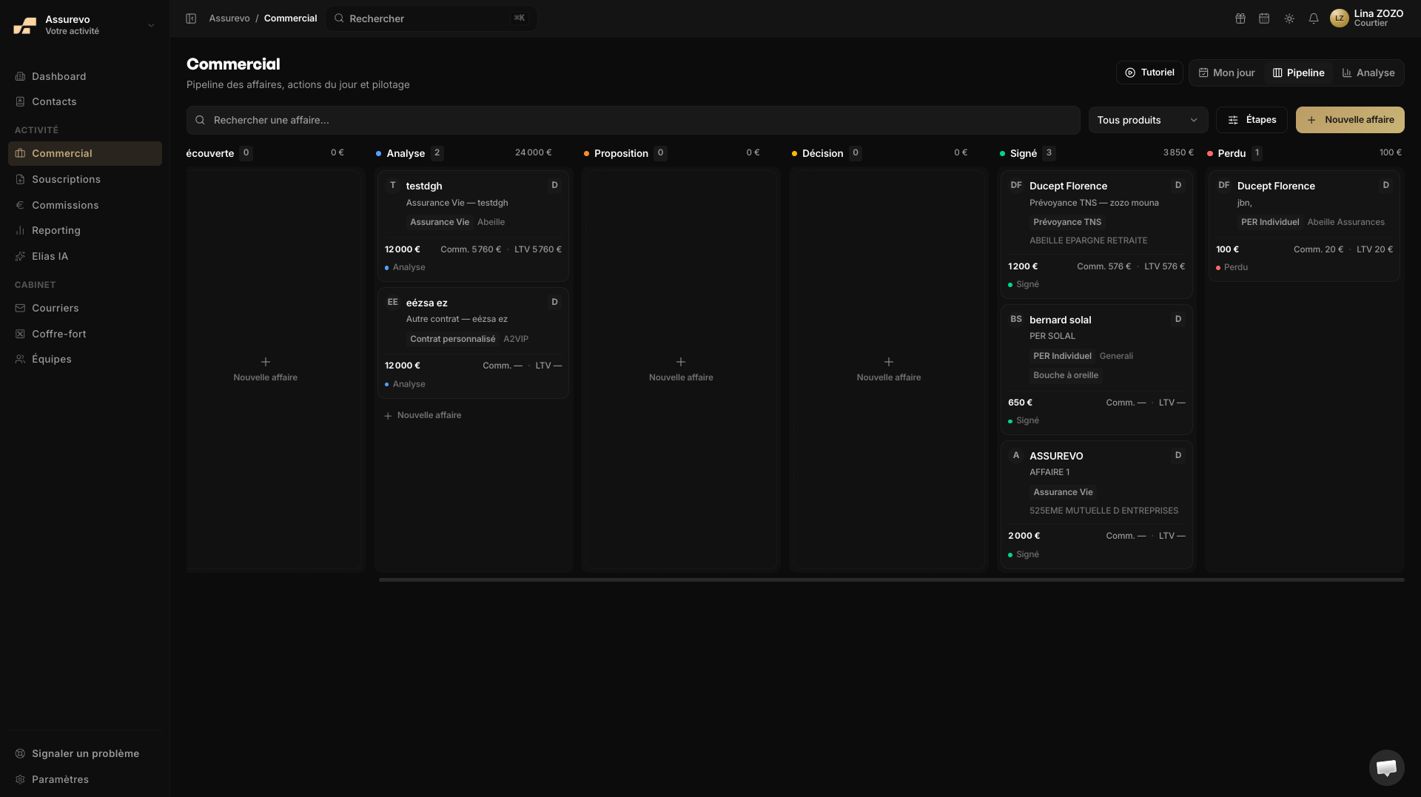Image resolution: width=1421 pixels, height=797 pixels.
Task: Click the gold Nouvelle affaire button
Action: (1350, 120)
